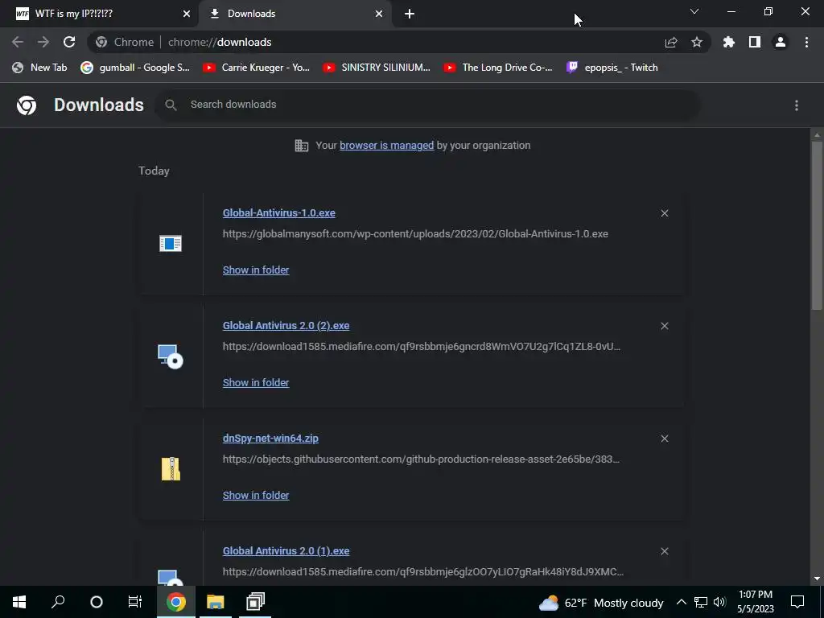Expand hidden system tray icons

click(681, 602)
